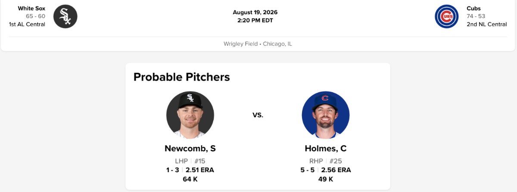Click the Probable Pitchers heading
517x192 pixels.
[182, 77]
